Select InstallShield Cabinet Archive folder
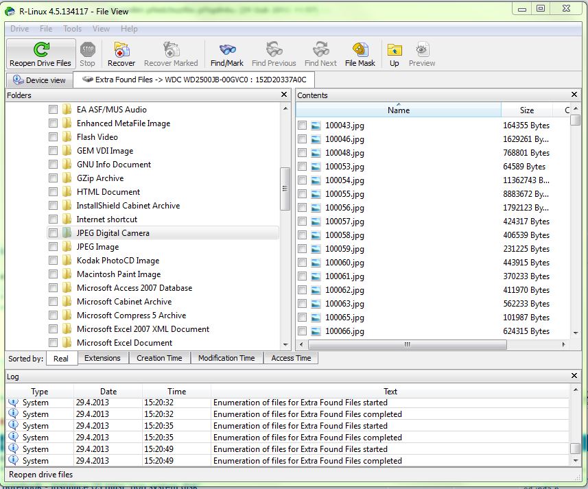Image resolution: width=588 pixels, height=489 pixels. (128, 206)
